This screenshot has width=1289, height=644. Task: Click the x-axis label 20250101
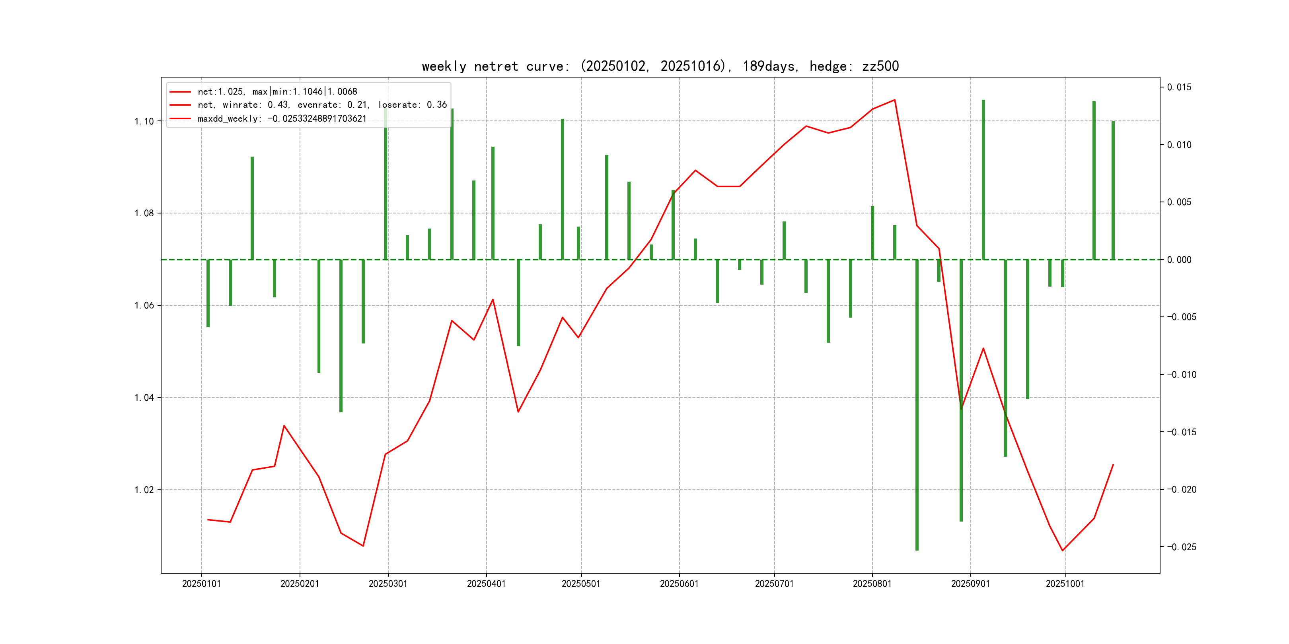201,584
